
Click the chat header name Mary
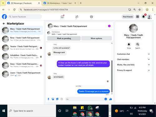pyautogui.click(x=70, y=26)
